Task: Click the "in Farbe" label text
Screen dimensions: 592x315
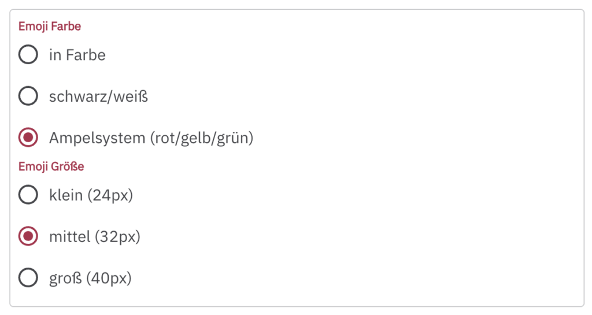Action: (x=77, y=55)
